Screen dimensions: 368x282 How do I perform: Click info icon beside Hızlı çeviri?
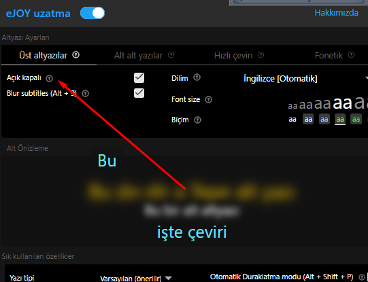pos(261,55)
